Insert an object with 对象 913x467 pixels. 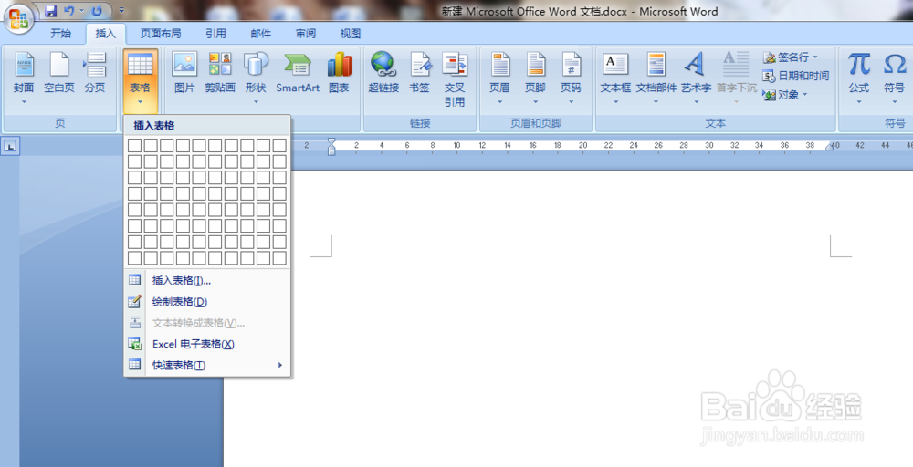(782, 94)
